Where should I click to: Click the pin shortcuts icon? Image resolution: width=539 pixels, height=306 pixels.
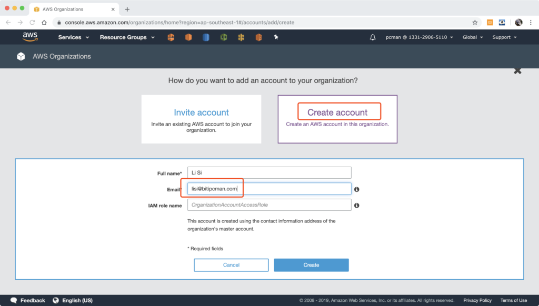[276, 37]
